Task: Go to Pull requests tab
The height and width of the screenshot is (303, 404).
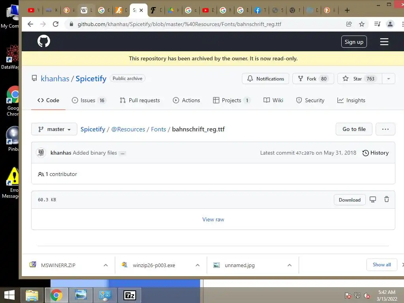Action: 140,100
